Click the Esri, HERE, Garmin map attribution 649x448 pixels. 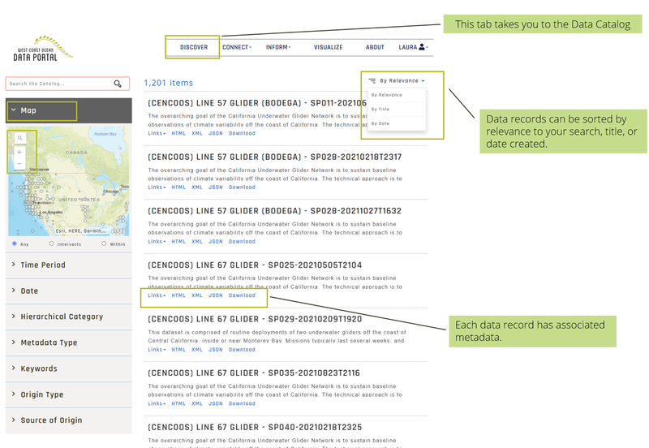[x=81, y=231]
